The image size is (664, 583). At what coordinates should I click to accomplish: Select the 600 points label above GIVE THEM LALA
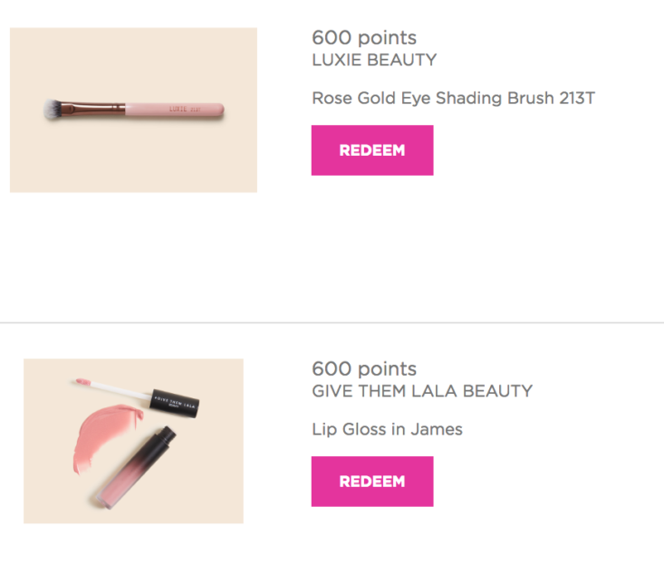(364, 369)
